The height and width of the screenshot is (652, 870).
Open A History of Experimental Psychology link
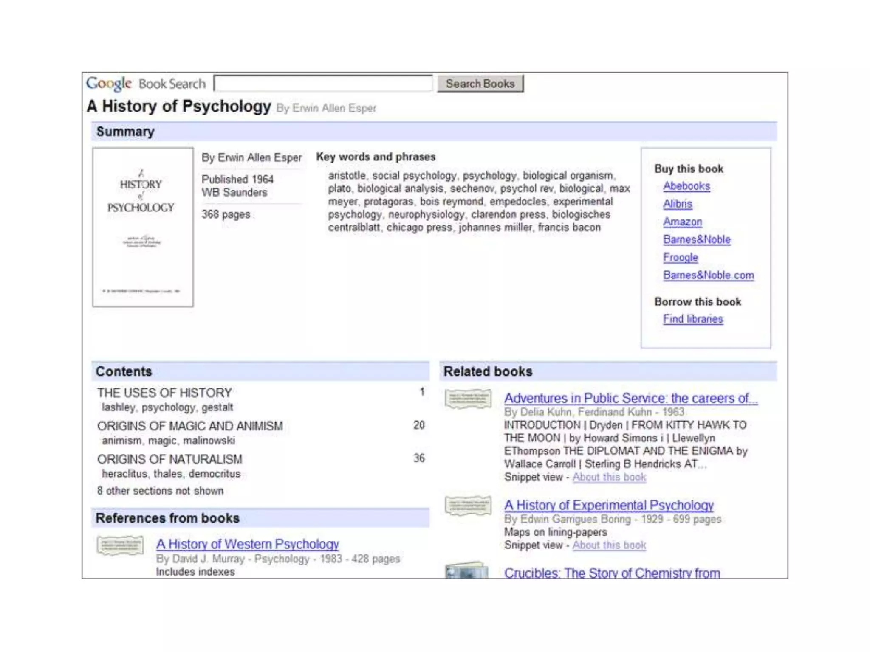[608, 505]
